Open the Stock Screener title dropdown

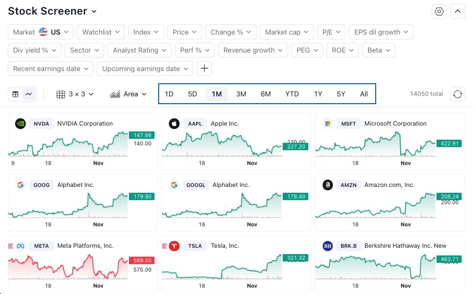[52, 11]
